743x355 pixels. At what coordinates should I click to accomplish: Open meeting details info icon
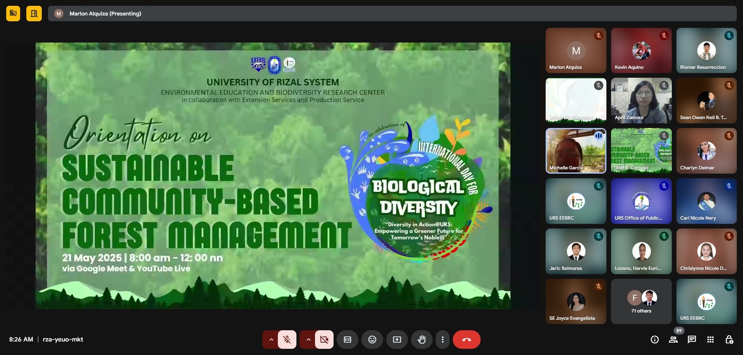(655, 340)
